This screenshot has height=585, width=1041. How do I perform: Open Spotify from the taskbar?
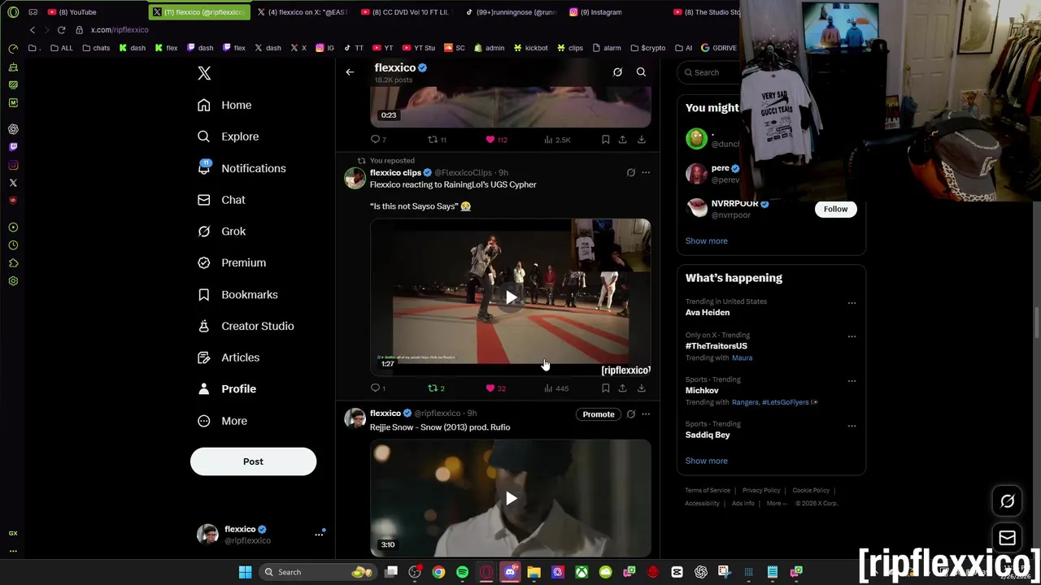[462, 572]
